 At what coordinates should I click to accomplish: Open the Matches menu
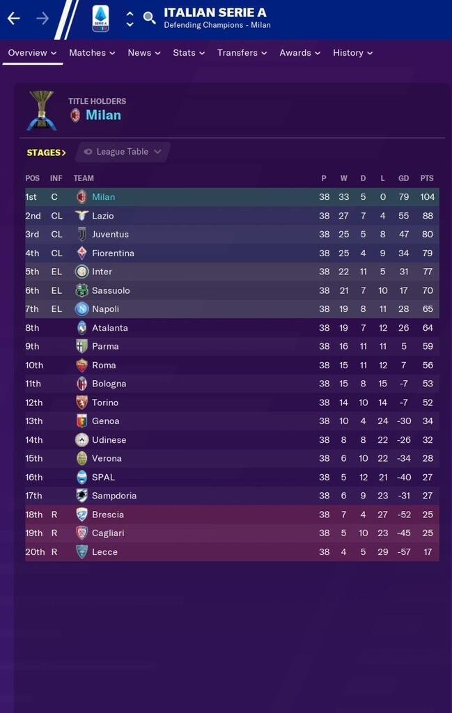[x=92, y=53]
